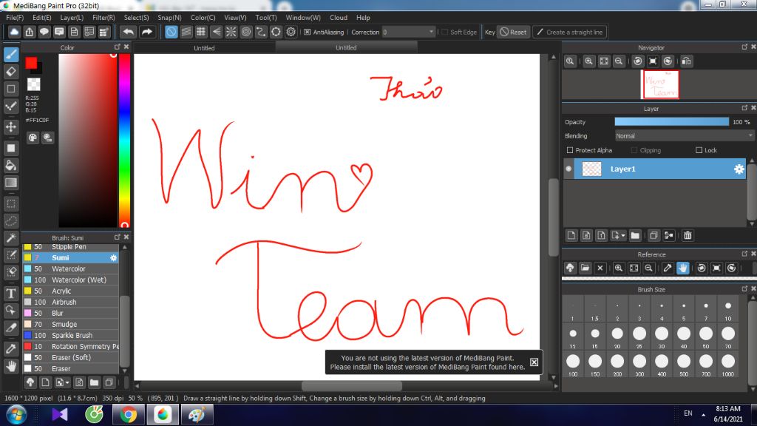Image resolution: width=757 pixels, height=426 pixels.
Task: Select the Hand tool
Action: tap(11, 366)
